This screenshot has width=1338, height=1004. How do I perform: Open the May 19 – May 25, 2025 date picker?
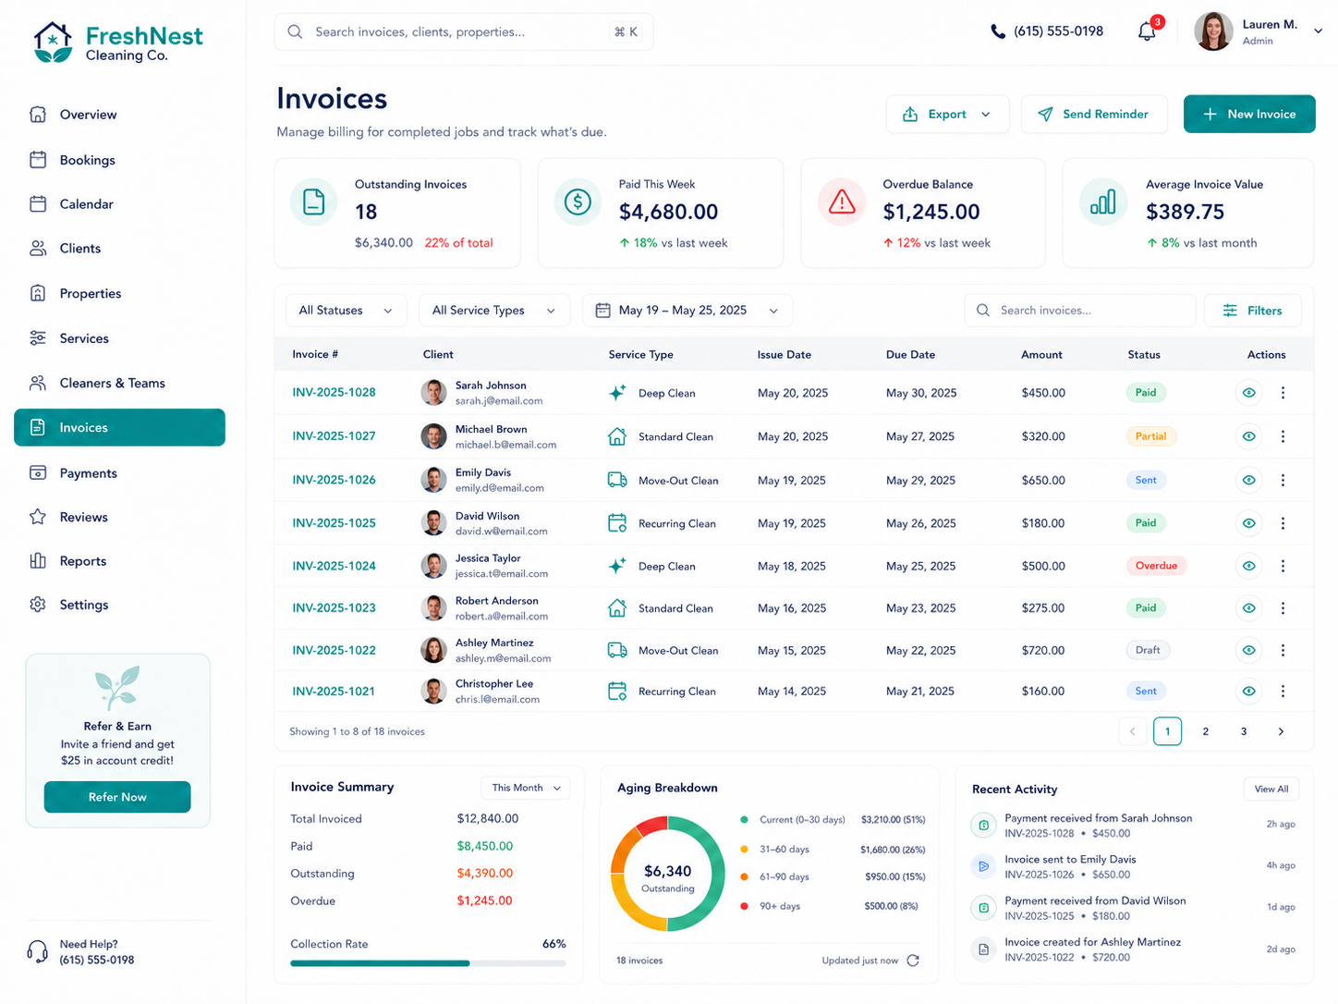click(687, 311)
